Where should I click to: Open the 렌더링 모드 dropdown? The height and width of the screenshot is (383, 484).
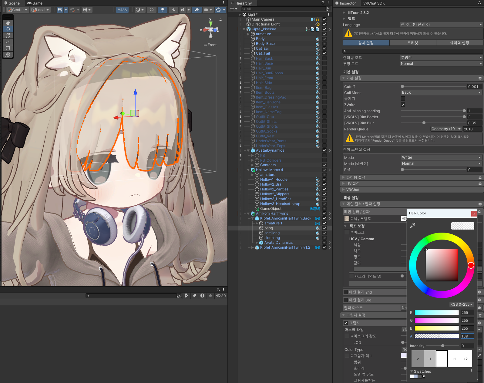(441, 57)
